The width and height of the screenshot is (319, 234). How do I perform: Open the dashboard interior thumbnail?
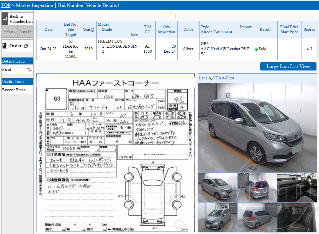point(297,187)
